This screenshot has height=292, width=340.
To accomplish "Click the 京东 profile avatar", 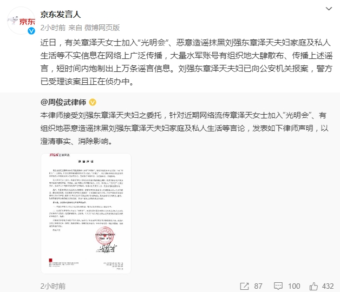I will [x=21, y=21].
